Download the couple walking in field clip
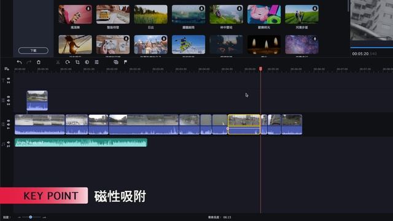 [x=315, y=9]
